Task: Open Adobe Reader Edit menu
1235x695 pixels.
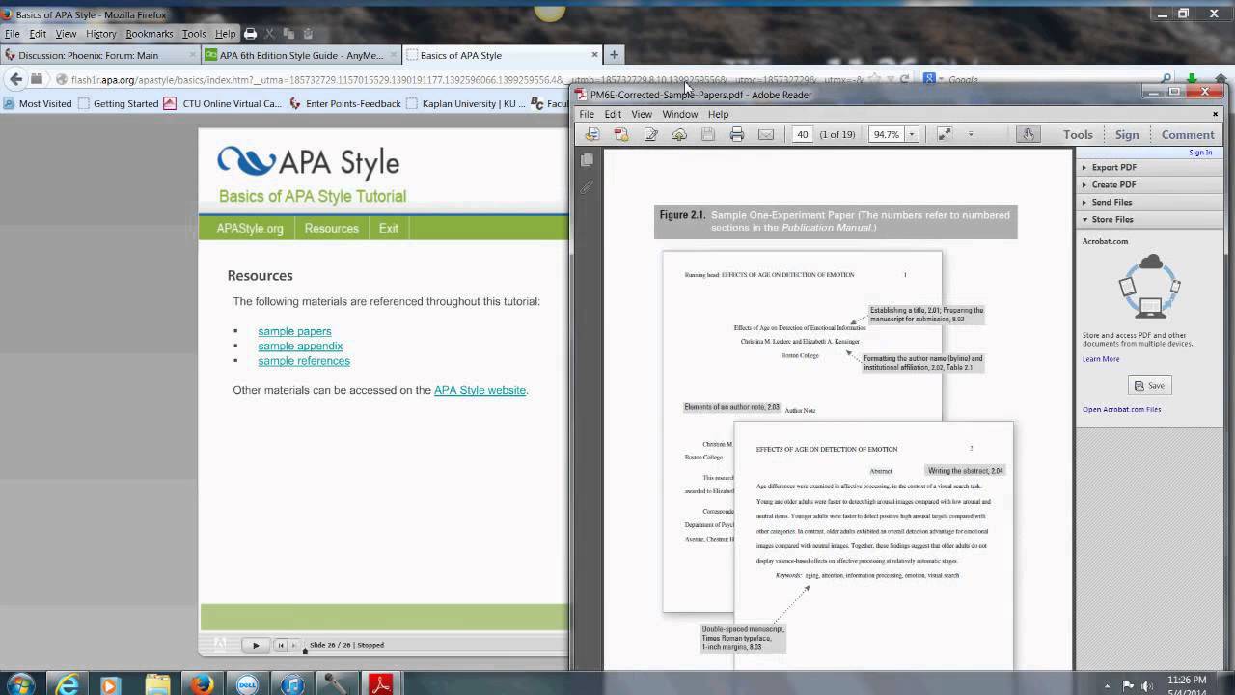Action: tap(613, 114)
